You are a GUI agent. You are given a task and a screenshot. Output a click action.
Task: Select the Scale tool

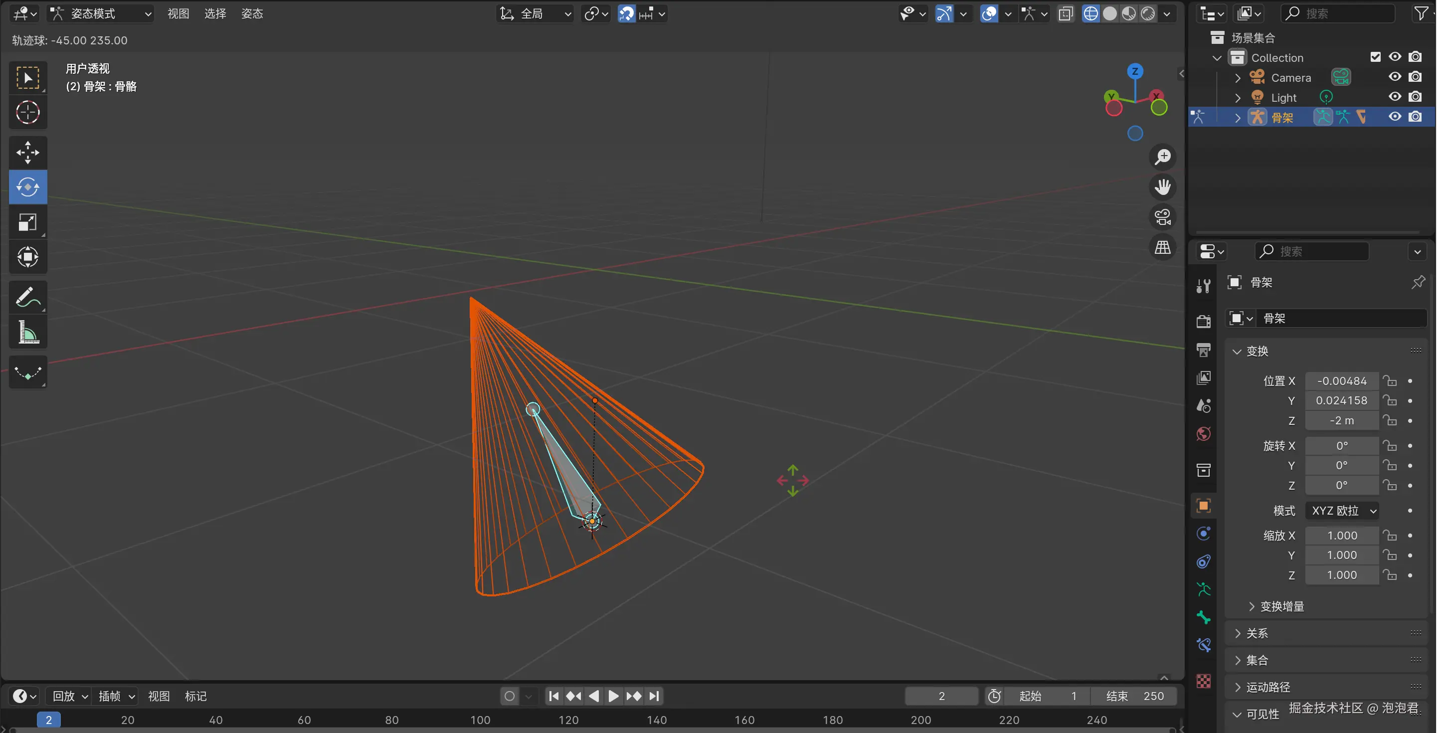[x=28, y=222]
